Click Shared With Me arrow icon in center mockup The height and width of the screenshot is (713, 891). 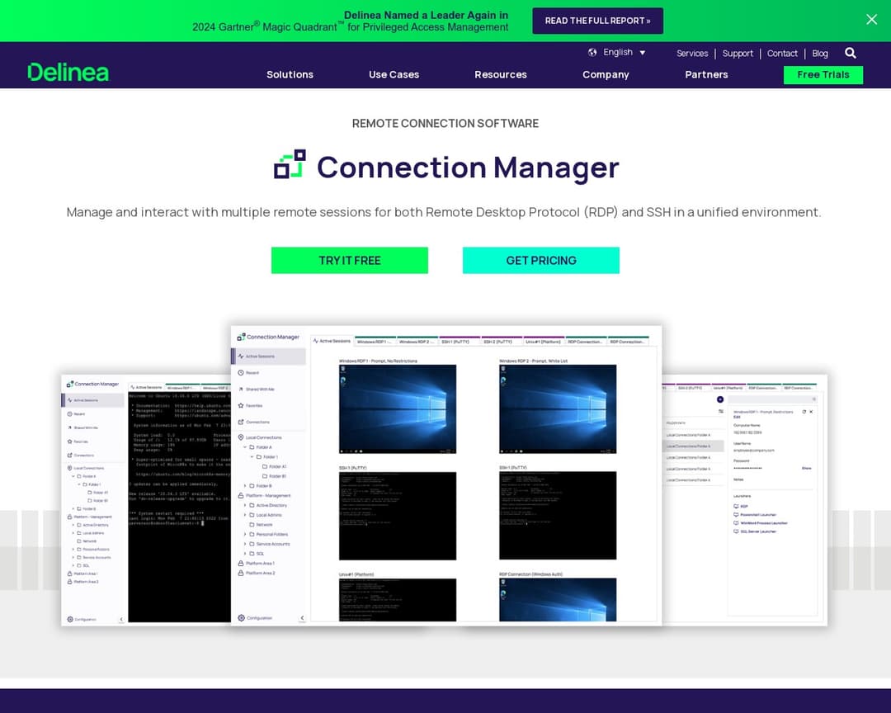(x=241, y=390)
